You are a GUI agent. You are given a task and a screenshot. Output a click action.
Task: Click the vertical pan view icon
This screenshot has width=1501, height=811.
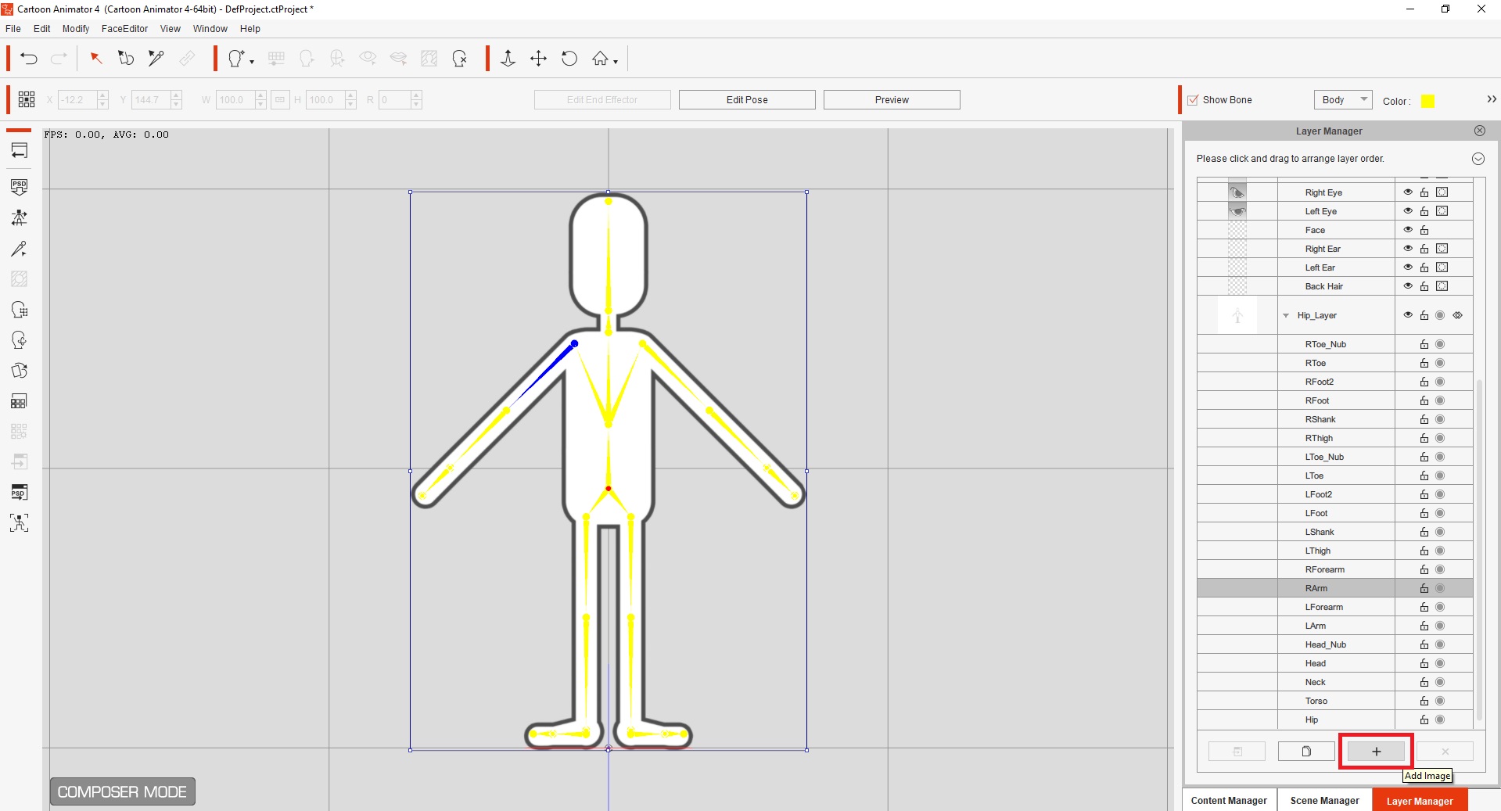[508, 59]
